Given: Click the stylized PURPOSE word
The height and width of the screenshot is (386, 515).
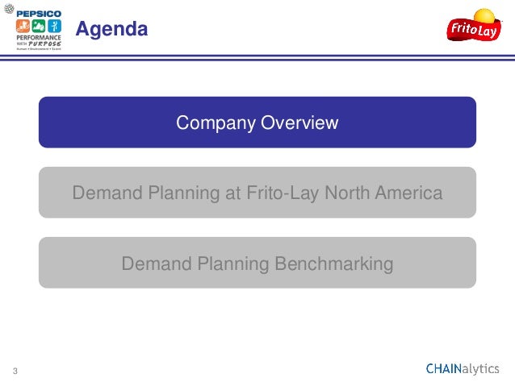Looking at the screenshot, I should coord(44,44).
